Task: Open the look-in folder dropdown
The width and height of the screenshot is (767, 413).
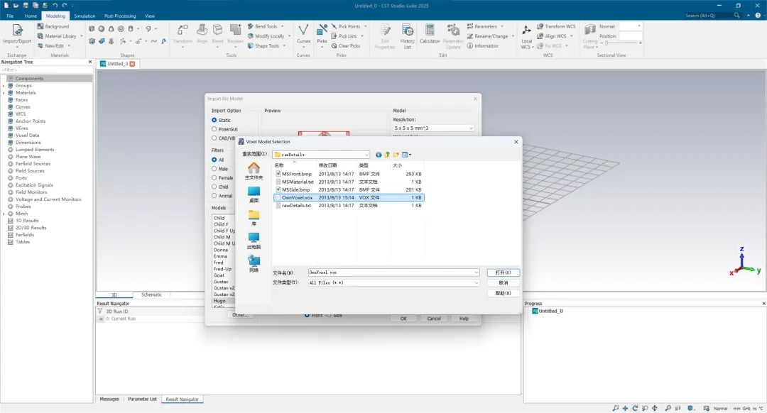Action: click(x=321, y=155)
